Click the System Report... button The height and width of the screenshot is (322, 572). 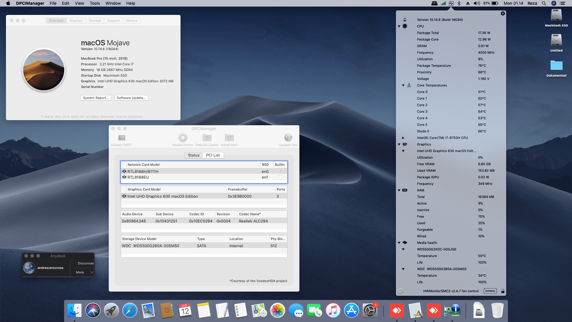tap(96, 98)
